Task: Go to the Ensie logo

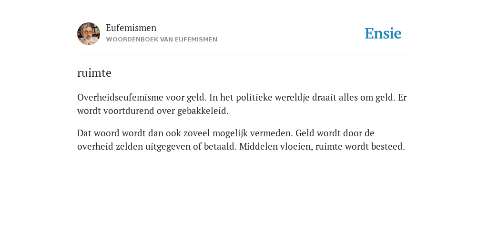Action: point(383,33)
